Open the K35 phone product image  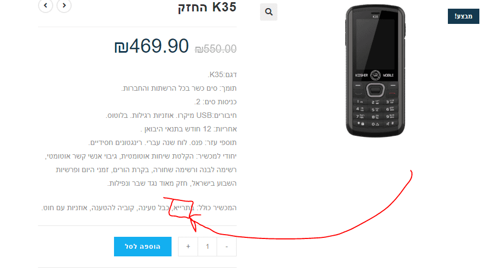[375, 71]
